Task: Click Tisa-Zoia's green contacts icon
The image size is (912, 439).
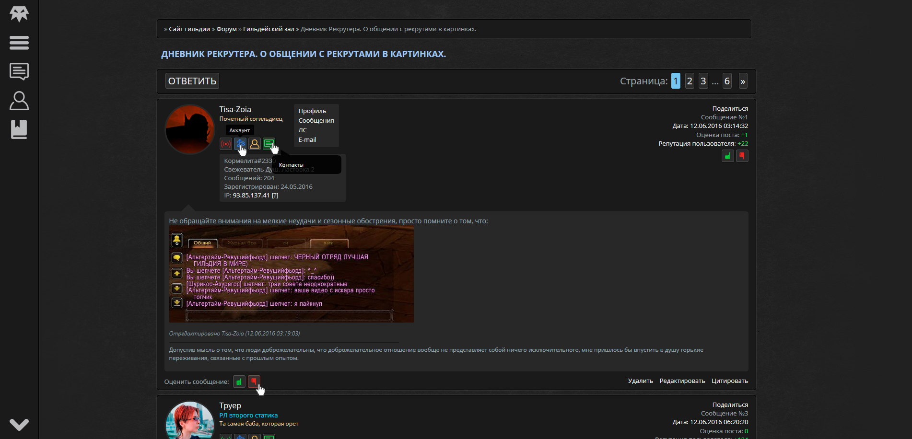Action: (269, 144)
